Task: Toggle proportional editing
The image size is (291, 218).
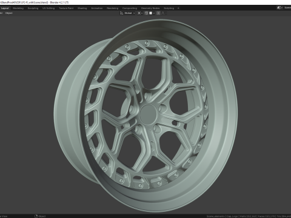Action: (158, 13)
